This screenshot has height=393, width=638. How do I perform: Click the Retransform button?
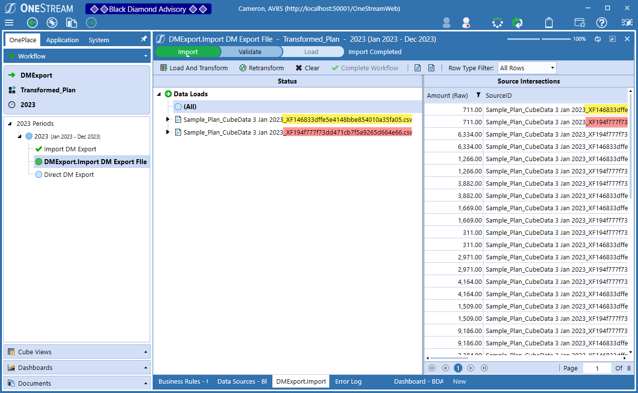point(262,68)
